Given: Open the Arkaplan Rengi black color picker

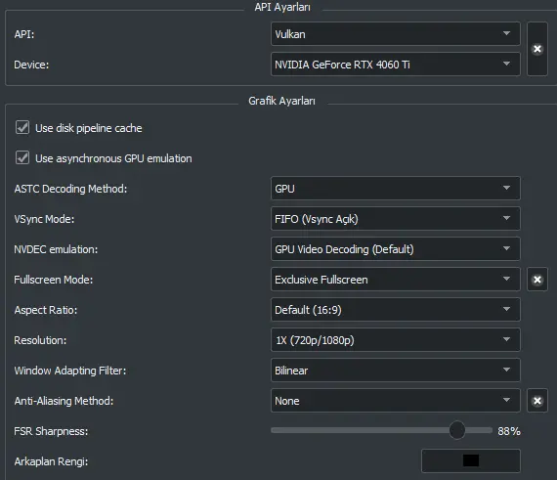Looking at the screenshot, I should pyautogui.click(x=471, y=460).
